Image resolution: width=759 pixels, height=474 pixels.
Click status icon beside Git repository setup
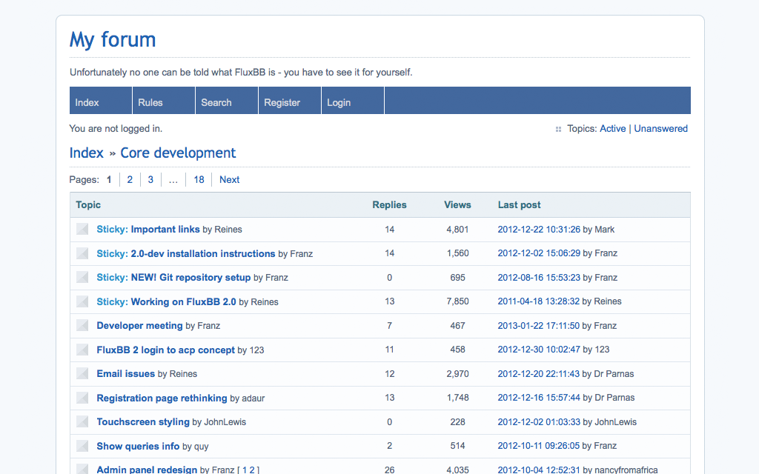tap(82, 278)
